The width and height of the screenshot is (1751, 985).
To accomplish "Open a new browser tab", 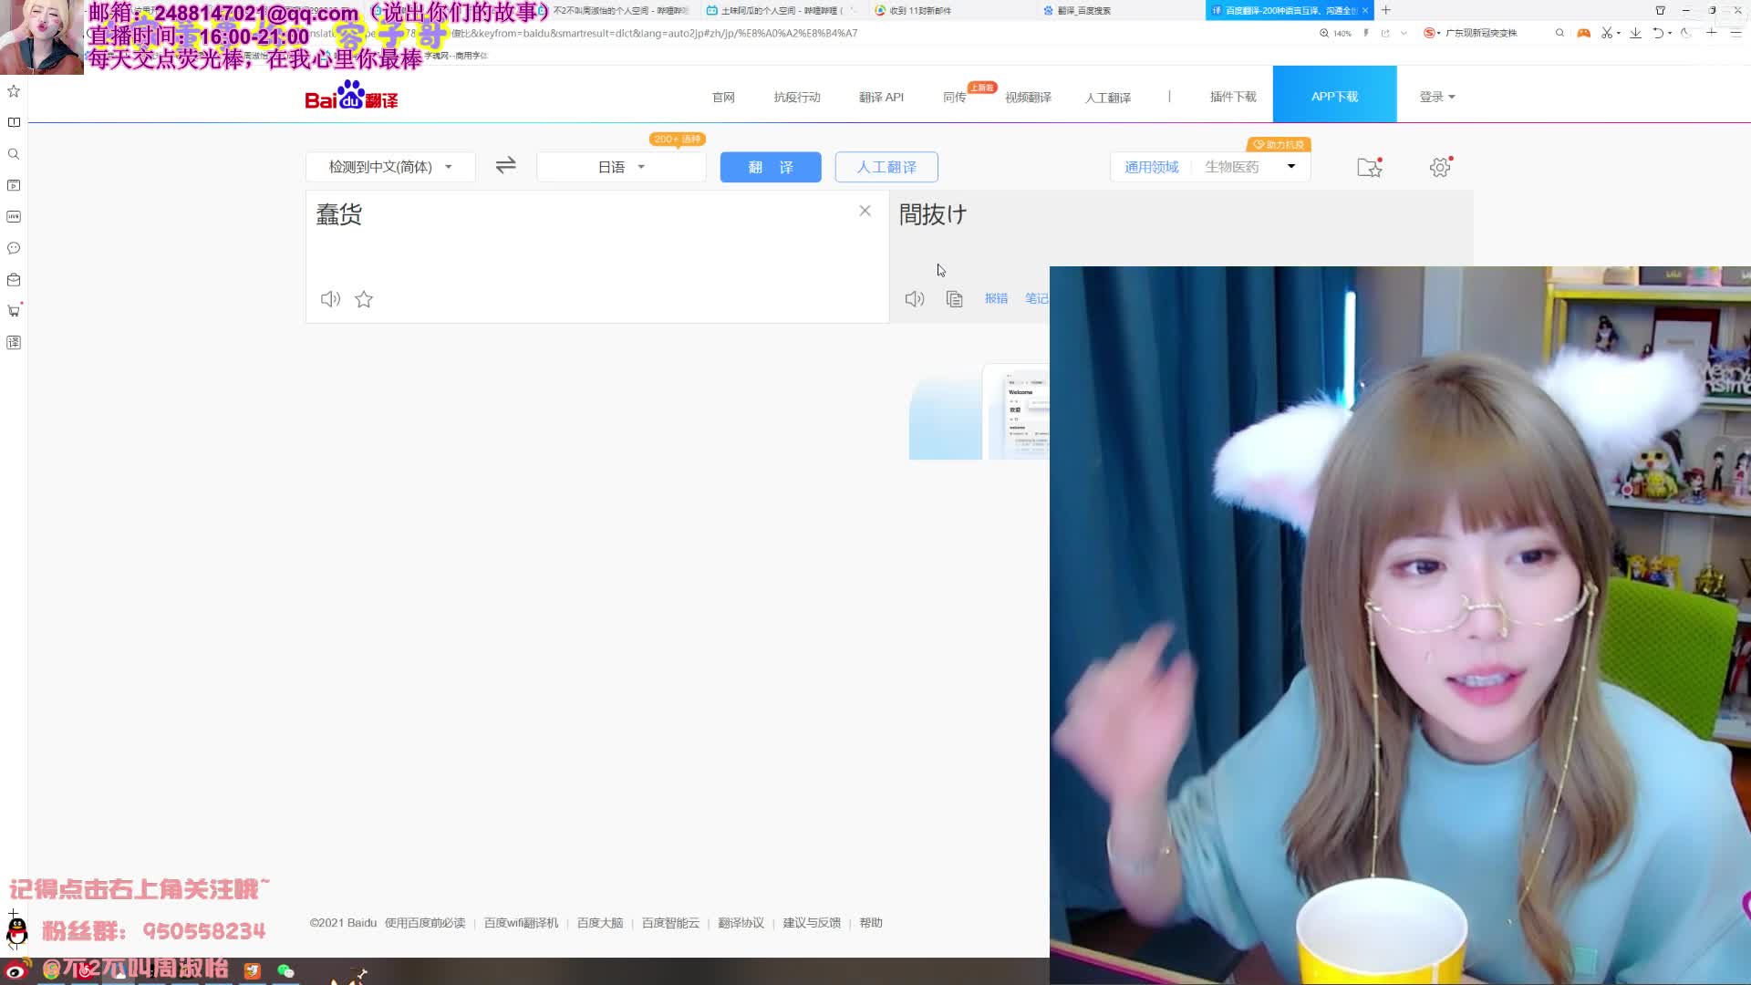I will (x=1386, y=10).
